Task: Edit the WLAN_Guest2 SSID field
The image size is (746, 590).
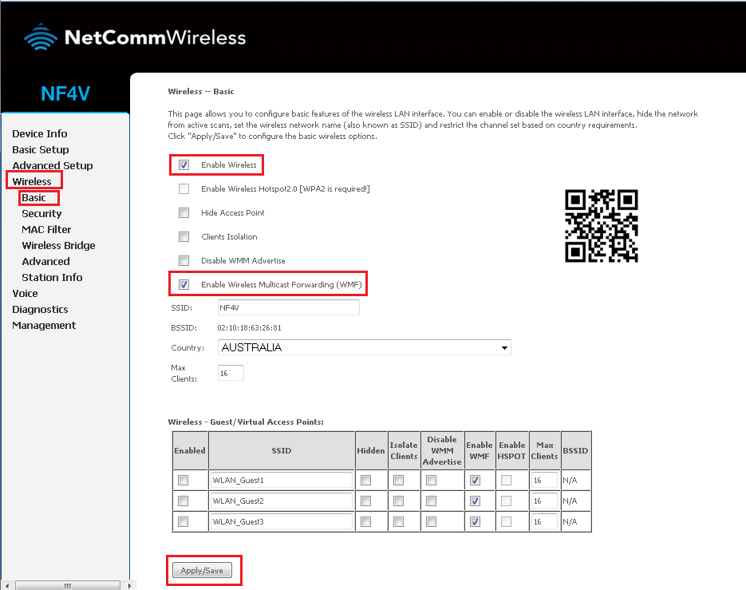Action: point(281,501)
